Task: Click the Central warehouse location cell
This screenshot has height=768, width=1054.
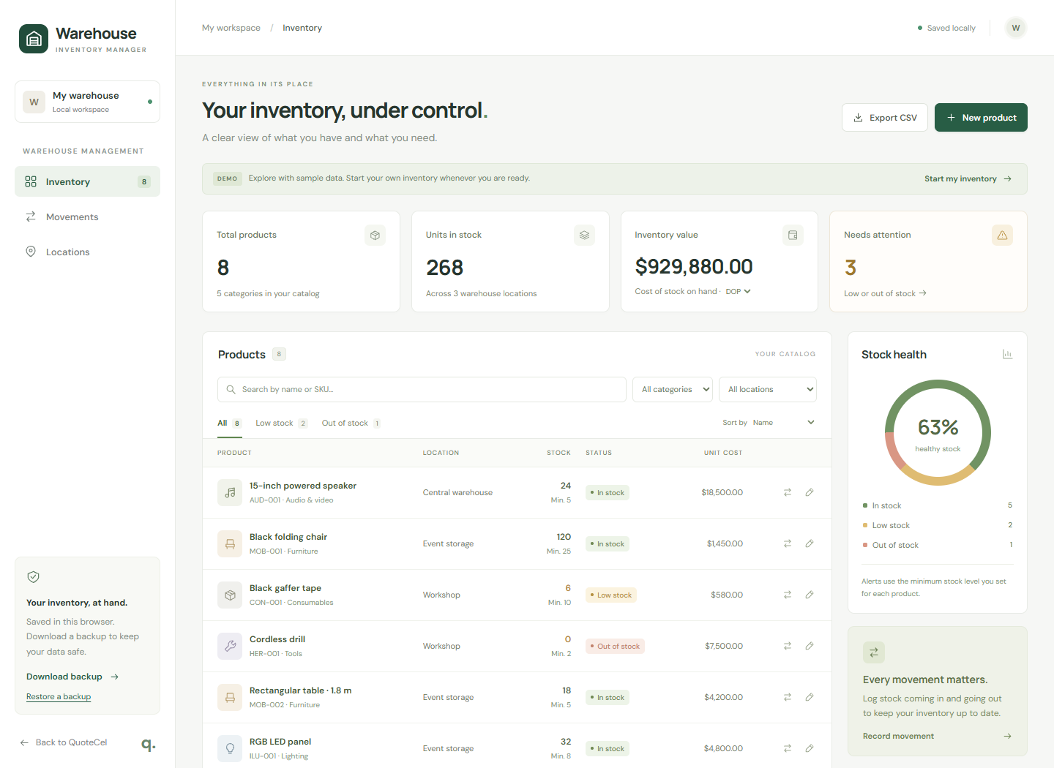Action: tap(457, 492)
